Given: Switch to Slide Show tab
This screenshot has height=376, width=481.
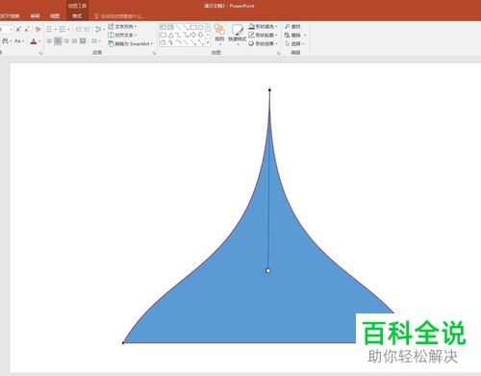Looking at the screenshot, I should (x=10, y=16).
